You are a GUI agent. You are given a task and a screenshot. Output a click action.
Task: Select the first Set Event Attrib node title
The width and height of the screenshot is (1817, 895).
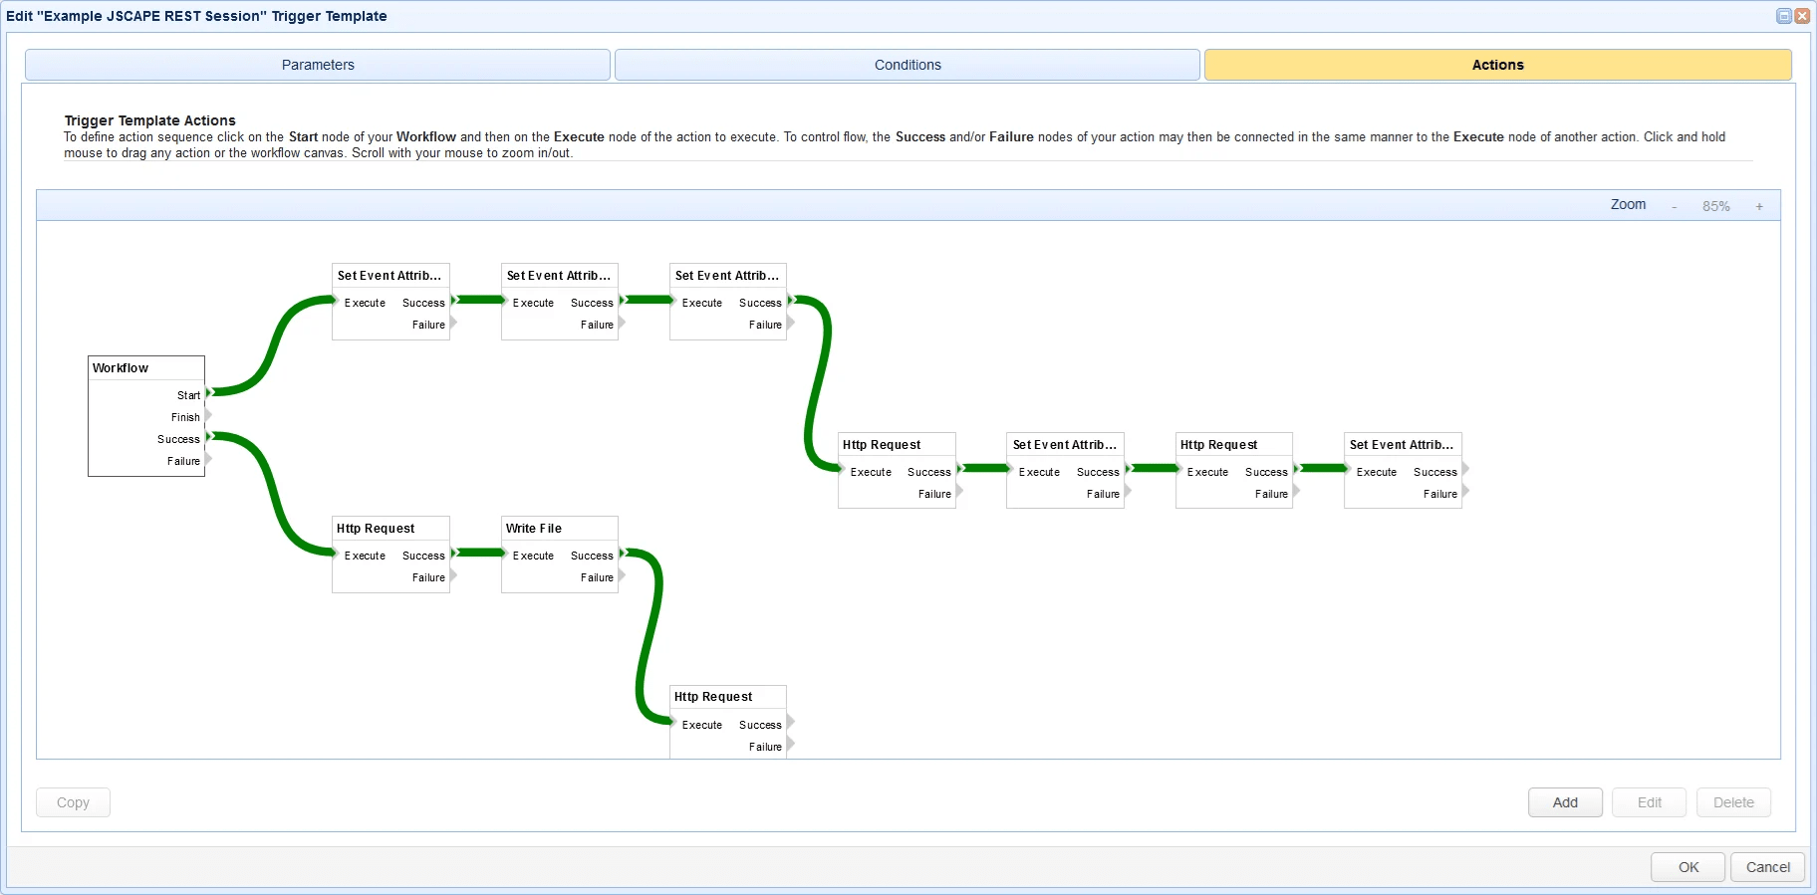(x=390, y=276)
